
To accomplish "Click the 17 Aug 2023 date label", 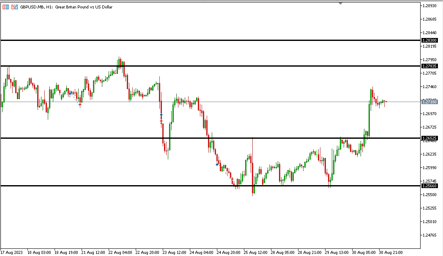I will pyautogui.click(x=11, y=252).
